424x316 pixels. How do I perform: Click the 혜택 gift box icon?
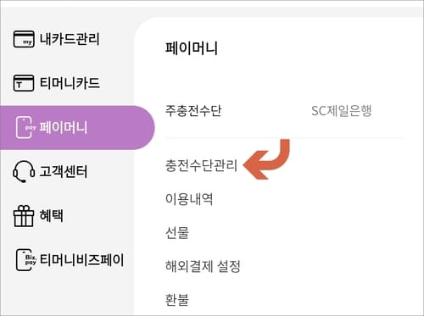[x=24, y=216]
